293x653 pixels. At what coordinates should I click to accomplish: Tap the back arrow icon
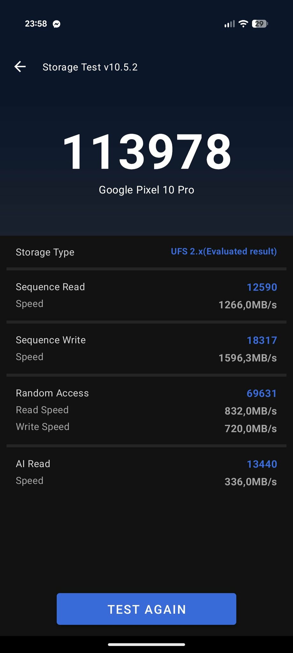(x=20, y=67)
